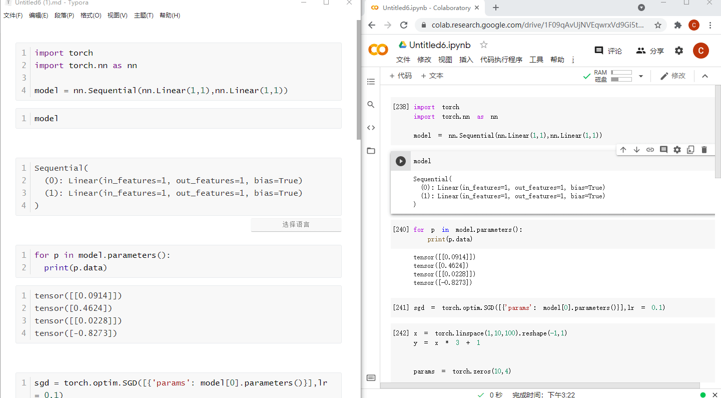Viewport: 721px width, 398px height.
Task: Move the selected cell up
Action: tap(623, 149)
